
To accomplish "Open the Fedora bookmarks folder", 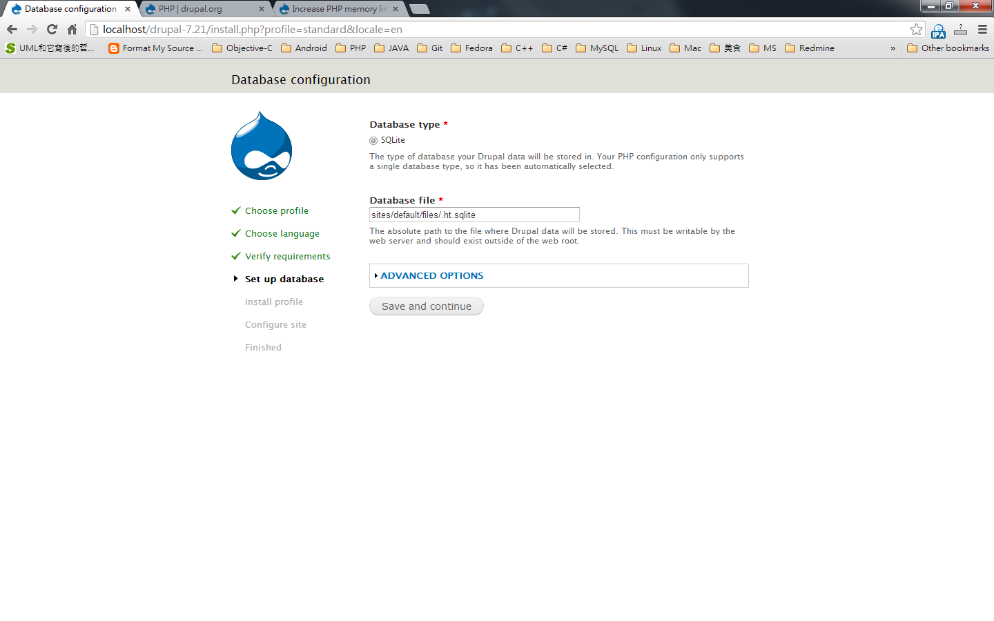I will coord(471,48).
